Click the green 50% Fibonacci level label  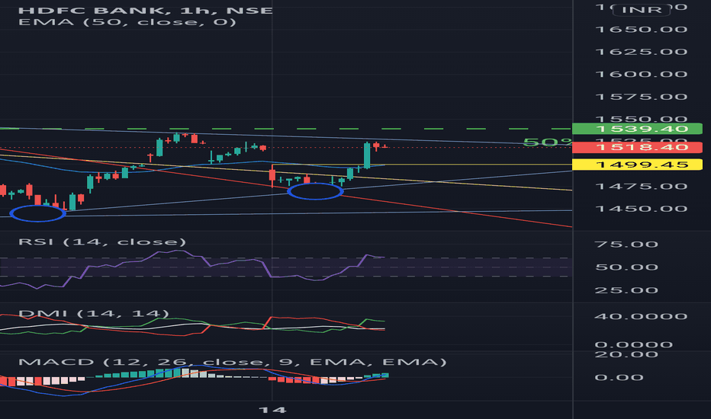pos(547,142)
